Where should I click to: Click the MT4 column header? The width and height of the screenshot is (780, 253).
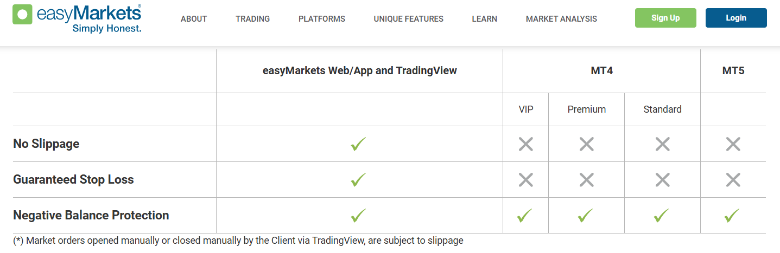tap(601, 70)
